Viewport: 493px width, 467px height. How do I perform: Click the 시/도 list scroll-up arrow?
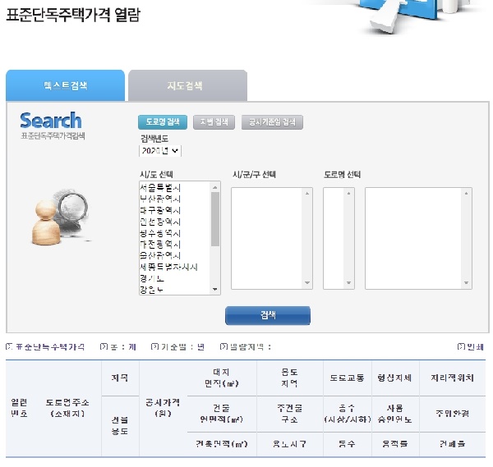point(215,188)
